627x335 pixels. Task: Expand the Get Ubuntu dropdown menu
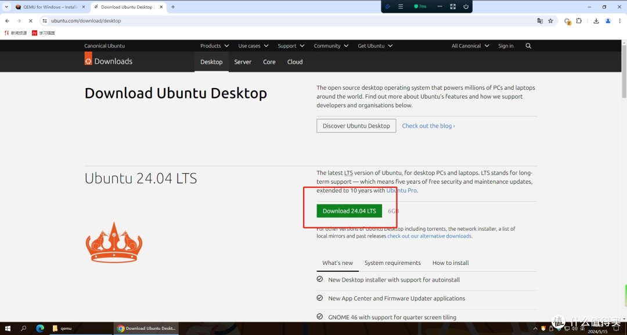tap(375, 46)
